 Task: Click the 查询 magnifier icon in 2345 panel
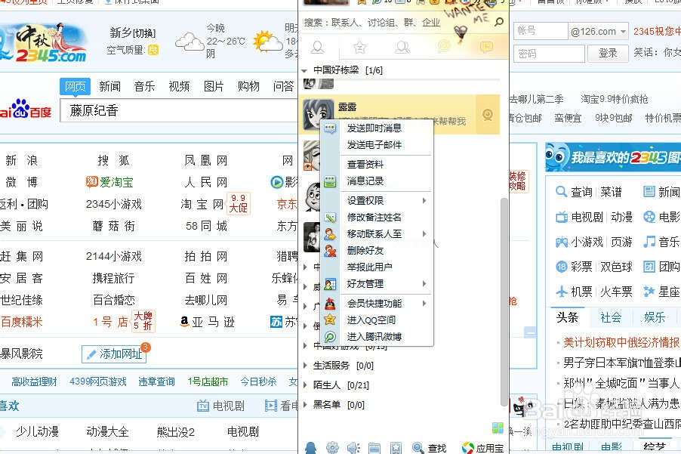point(561,192)
